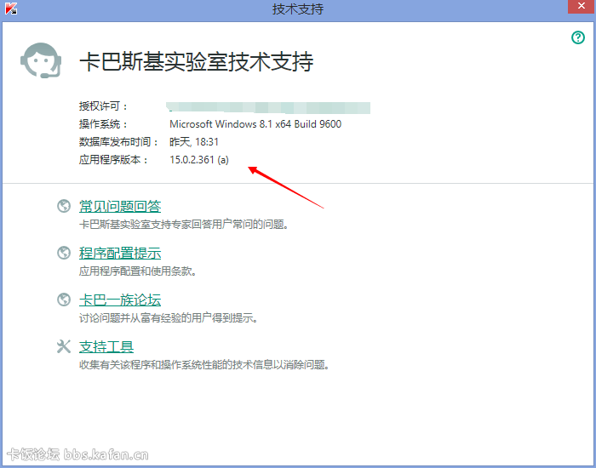Image resolution: width=596 pixels, height=468 pixels.
Task: Select the version text 15.0.2.361 (a)
Action: click(x=199, y=160)
